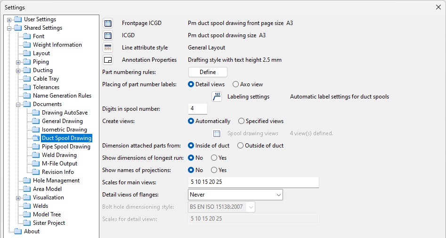Choose Specified views for Create views

[242, 121]
